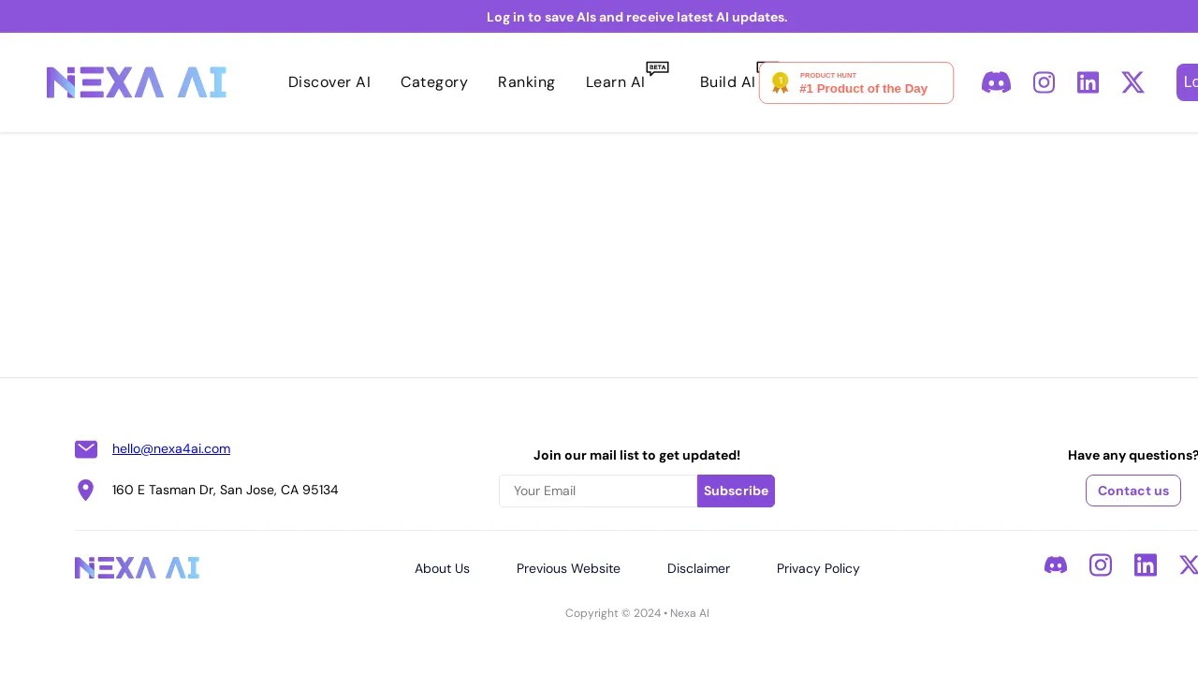Viewport: 1198px width, 674px height.
Task: Focus the Your Email input field
Action: tap(598, 491)
